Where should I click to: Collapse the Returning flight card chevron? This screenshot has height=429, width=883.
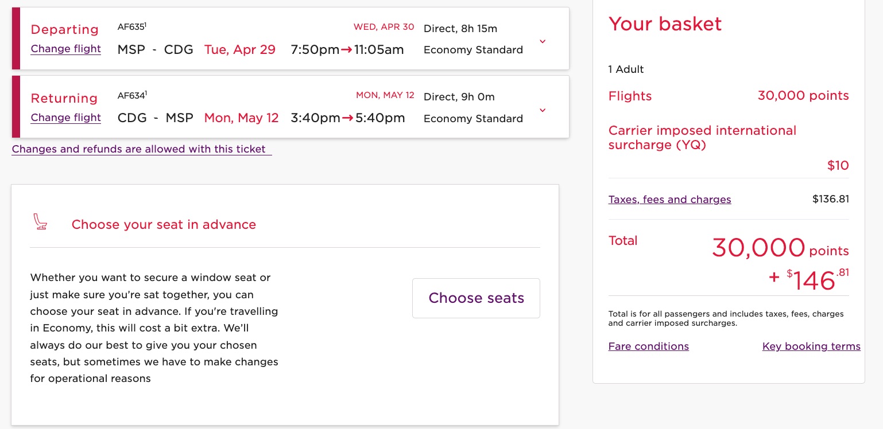[x=542, y=110]
